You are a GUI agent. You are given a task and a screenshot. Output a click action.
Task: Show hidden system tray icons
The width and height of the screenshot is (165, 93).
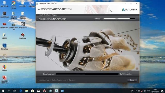pos(136,91)
